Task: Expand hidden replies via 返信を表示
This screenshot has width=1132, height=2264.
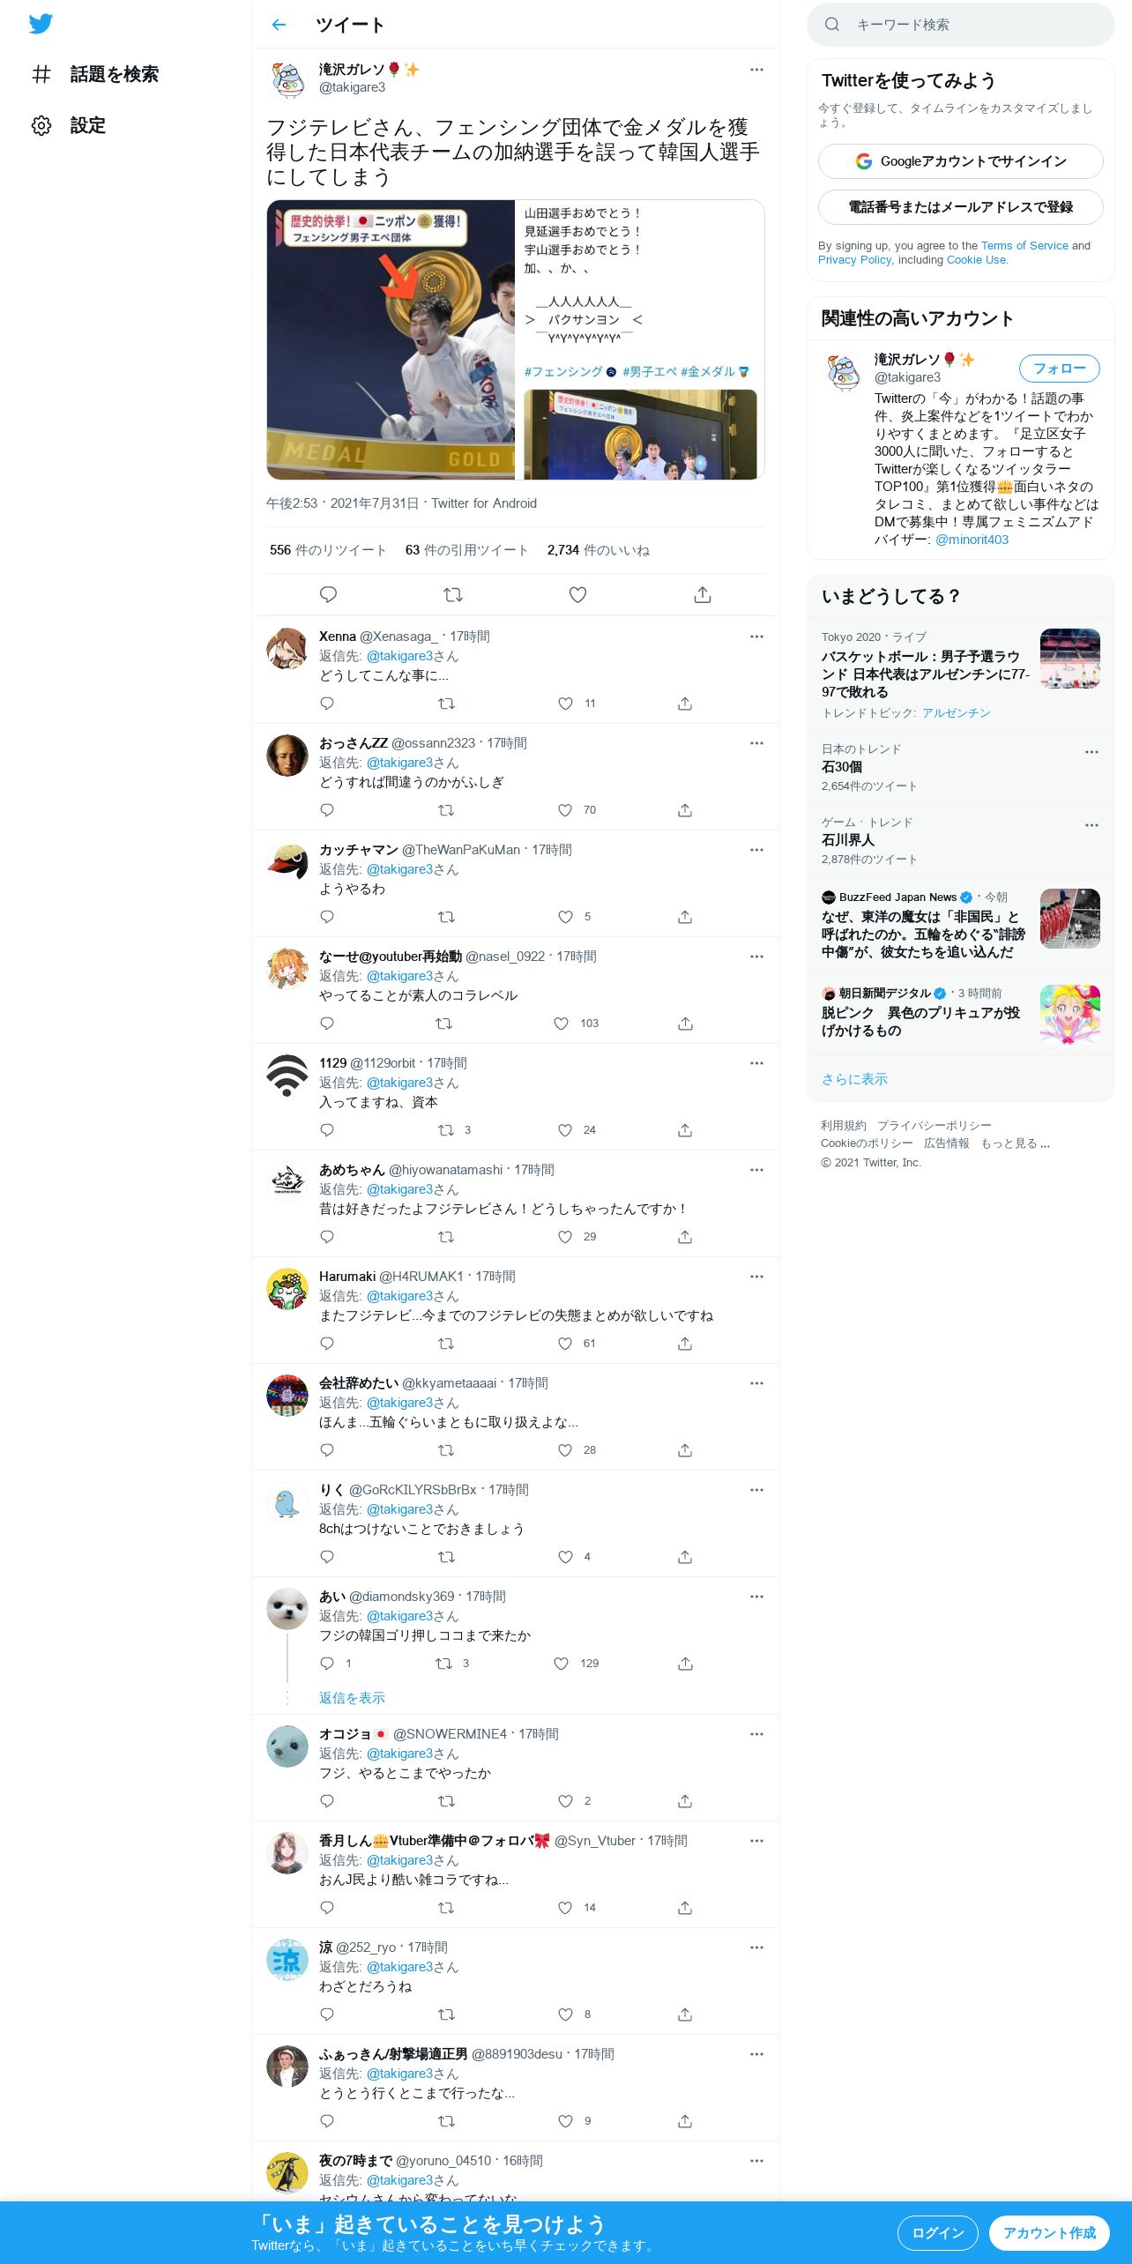Action: coord(352,1698)
